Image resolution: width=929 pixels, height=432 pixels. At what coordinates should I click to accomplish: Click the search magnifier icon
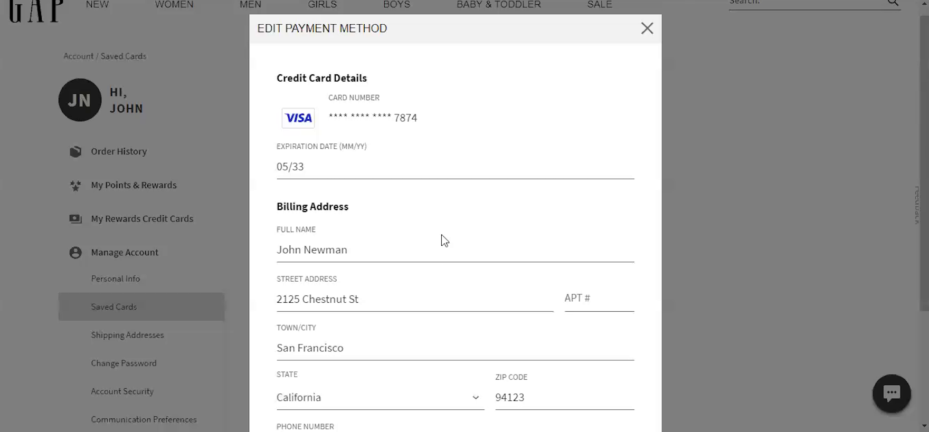[x=893, y=3]
